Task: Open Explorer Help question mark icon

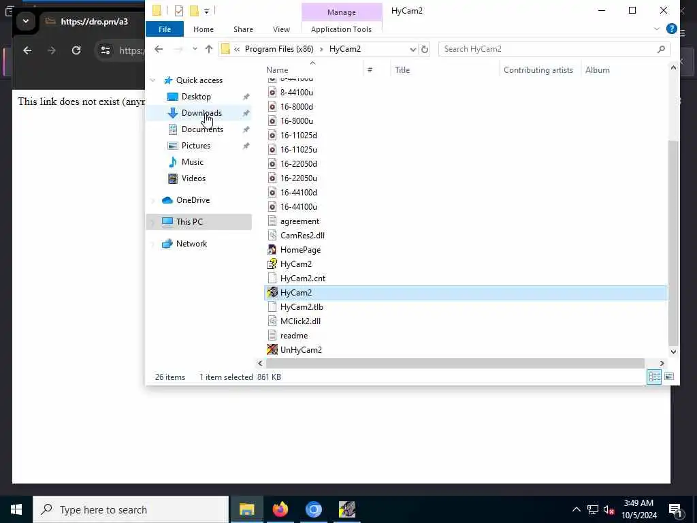Action: [x=672, y=29]
